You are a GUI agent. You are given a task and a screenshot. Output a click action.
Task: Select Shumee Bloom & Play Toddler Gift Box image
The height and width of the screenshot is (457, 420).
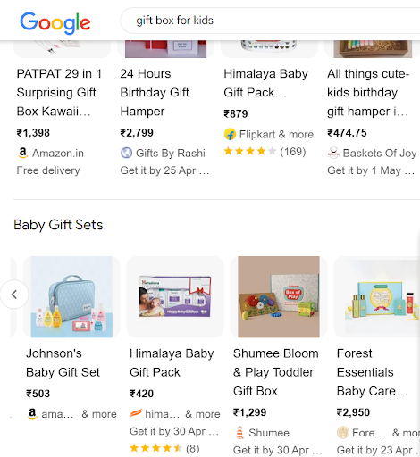[279, 297]
